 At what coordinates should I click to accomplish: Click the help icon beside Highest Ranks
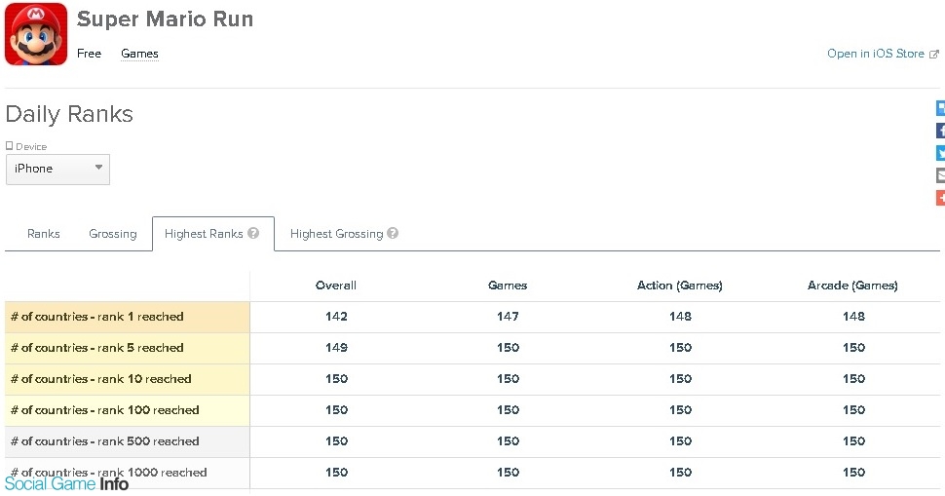[253, 233]
